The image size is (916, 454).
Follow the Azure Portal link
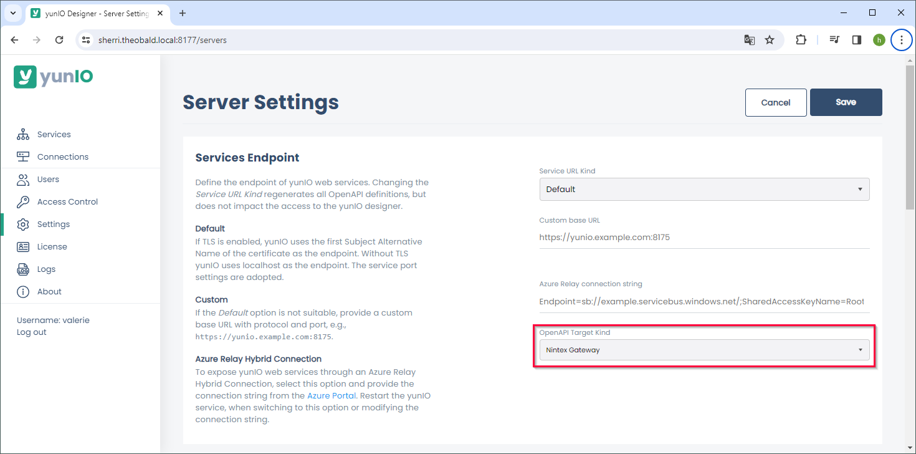331,395
